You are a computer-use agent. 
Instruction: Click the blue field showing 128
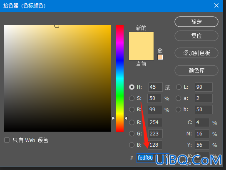pos(155,145)
